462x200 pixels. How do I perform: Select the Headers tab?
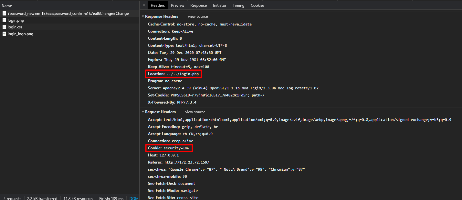tap(158, 5)
